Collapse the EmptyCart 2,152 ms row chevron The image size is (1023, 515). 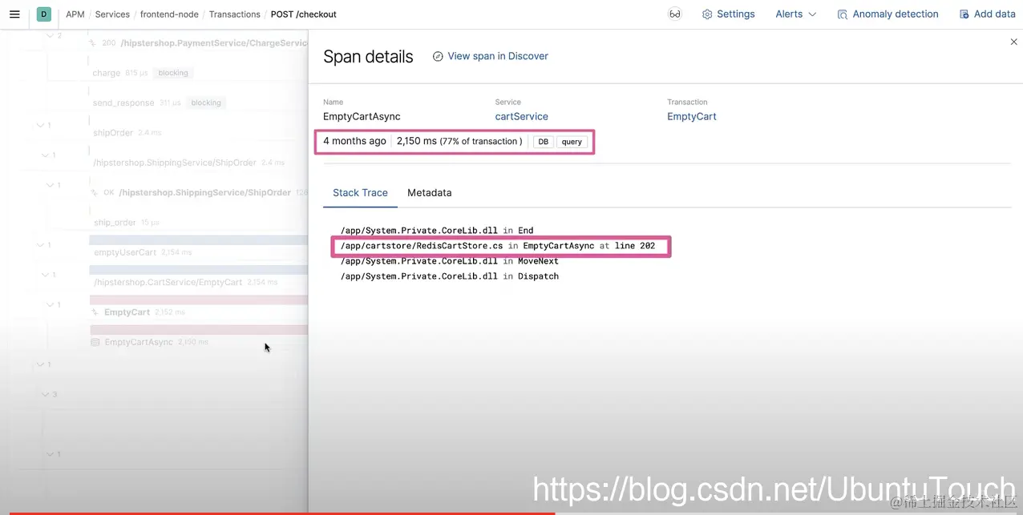(51, 305)
